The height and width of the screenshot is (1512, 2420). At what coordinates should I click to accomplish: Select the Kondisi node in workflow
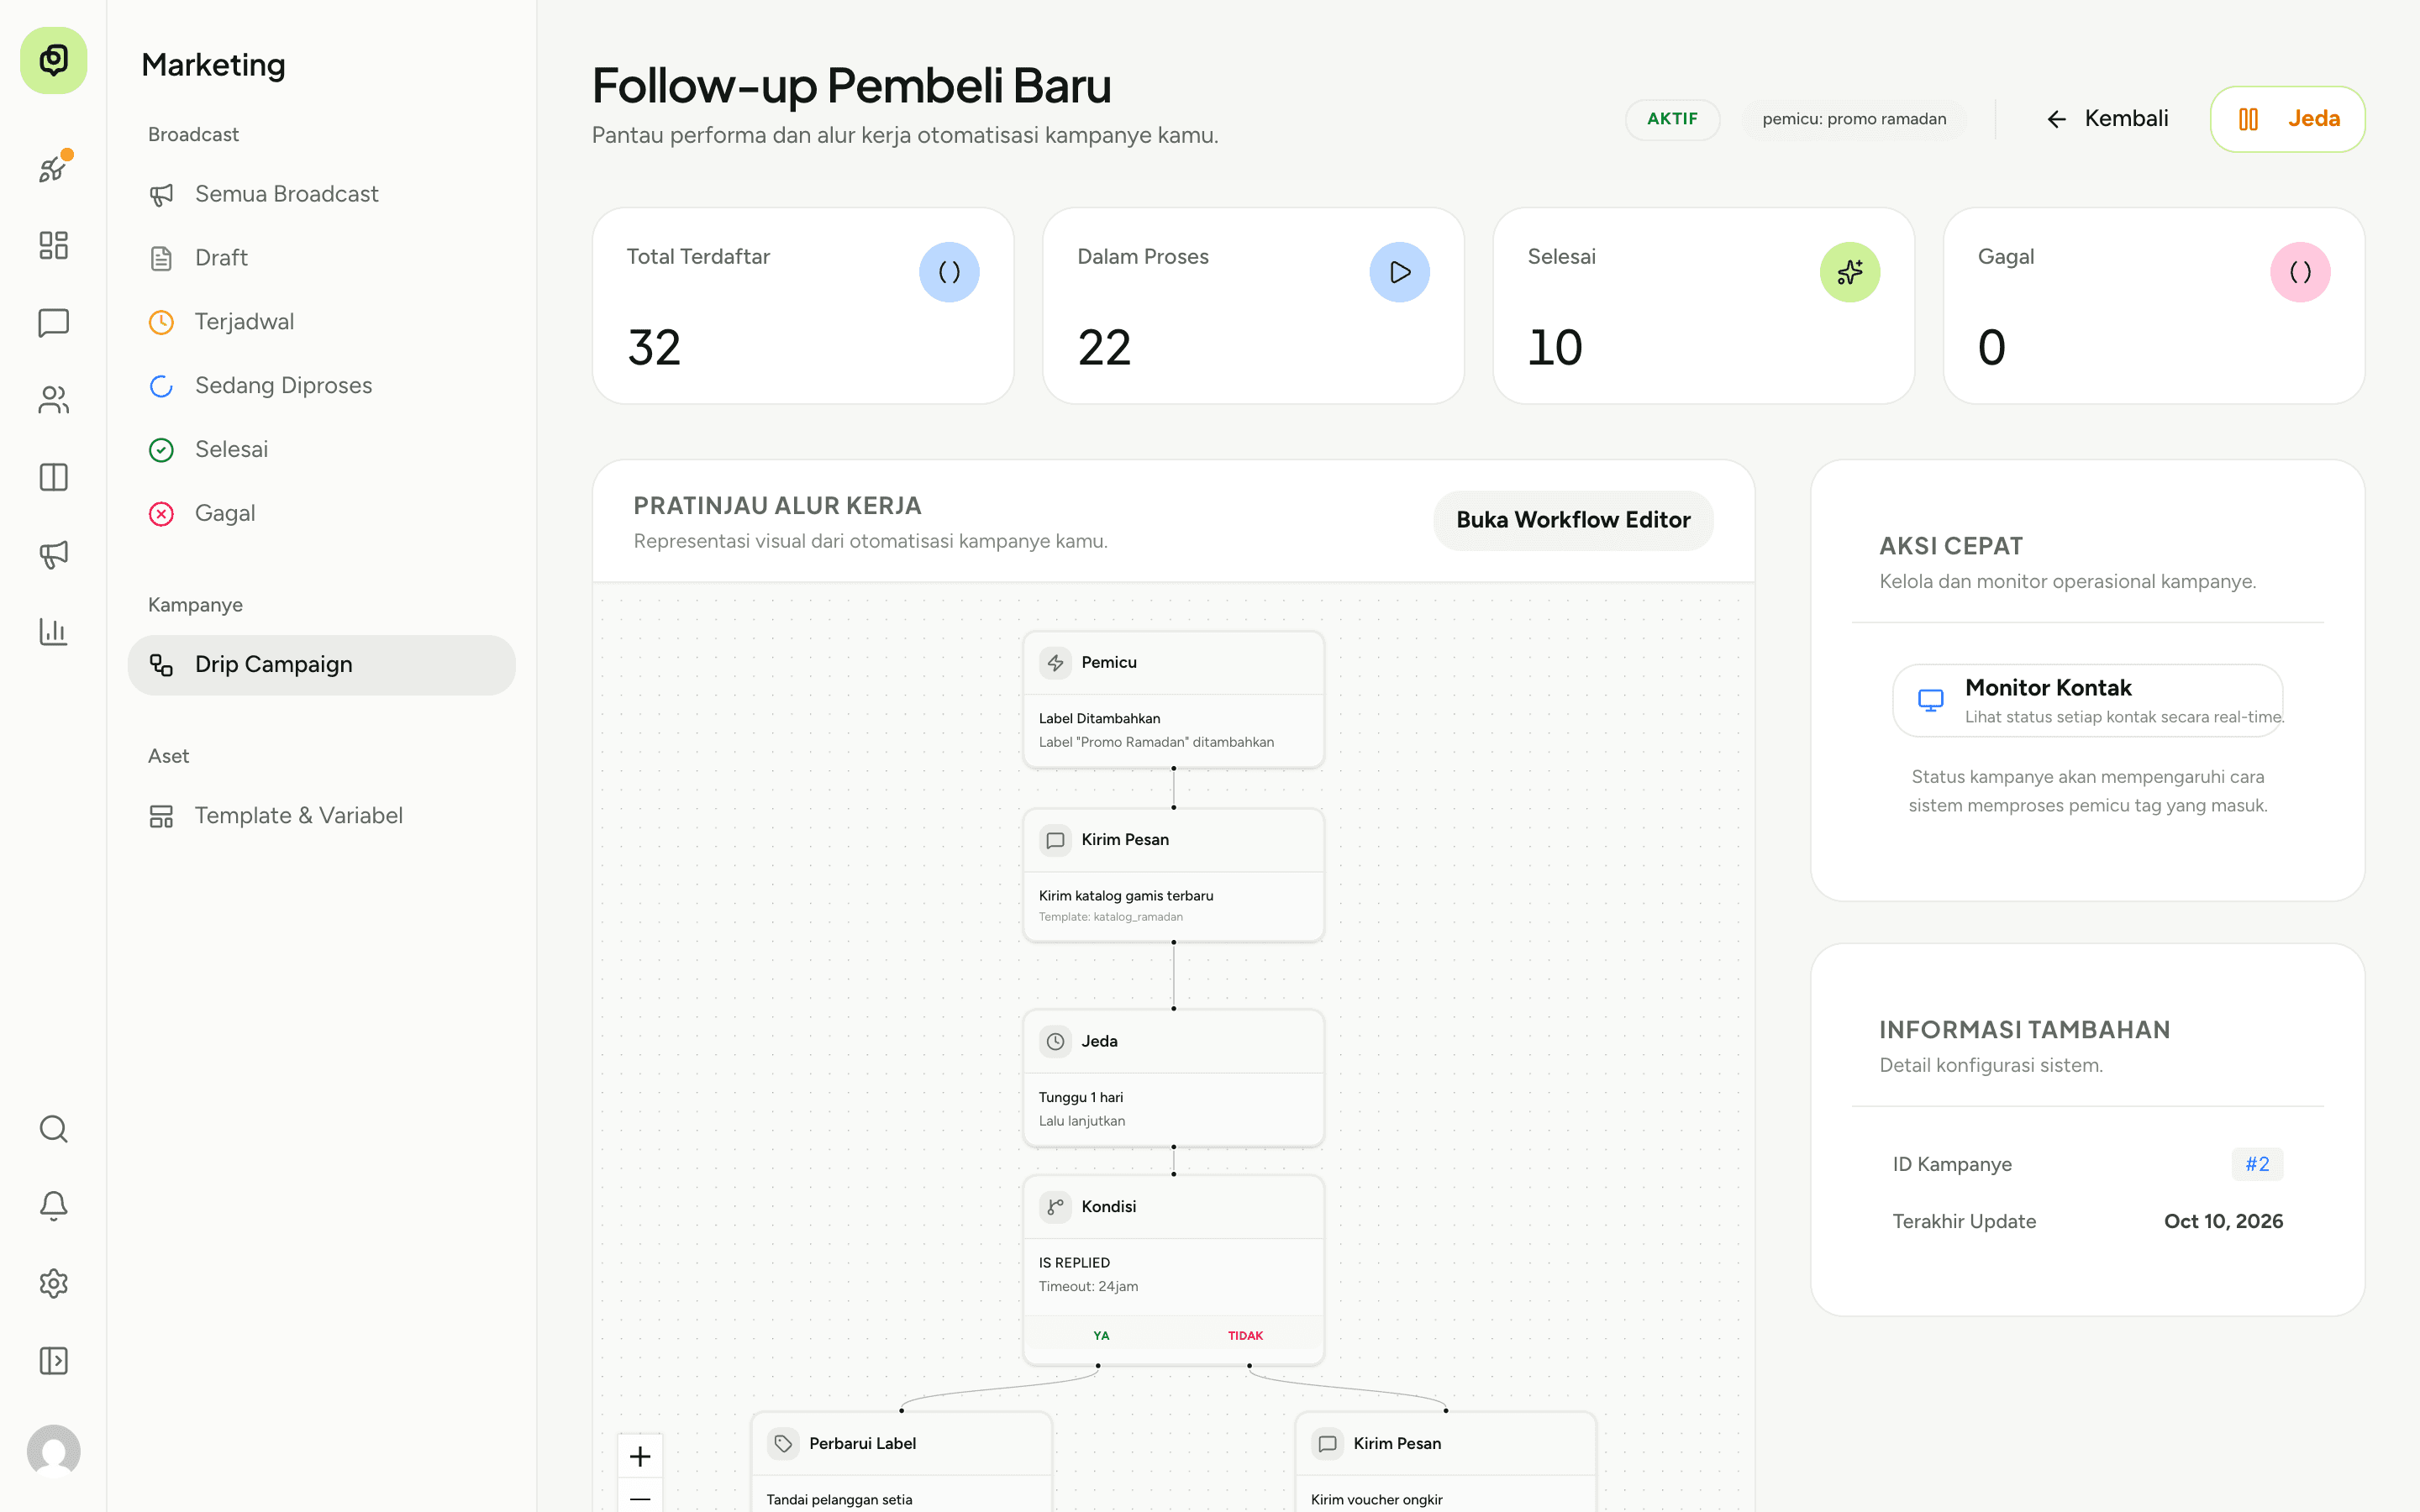pos(1173,1270)
